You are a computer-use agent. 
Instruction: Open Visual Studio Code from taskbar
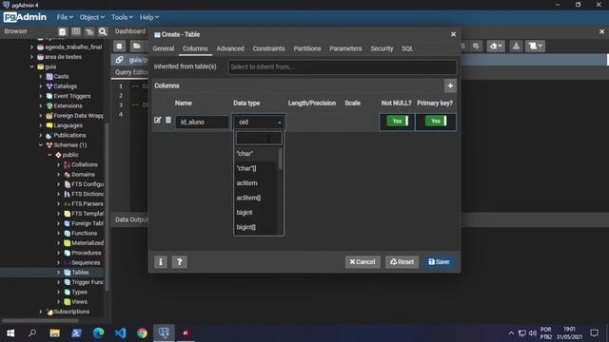click(121, 333)
